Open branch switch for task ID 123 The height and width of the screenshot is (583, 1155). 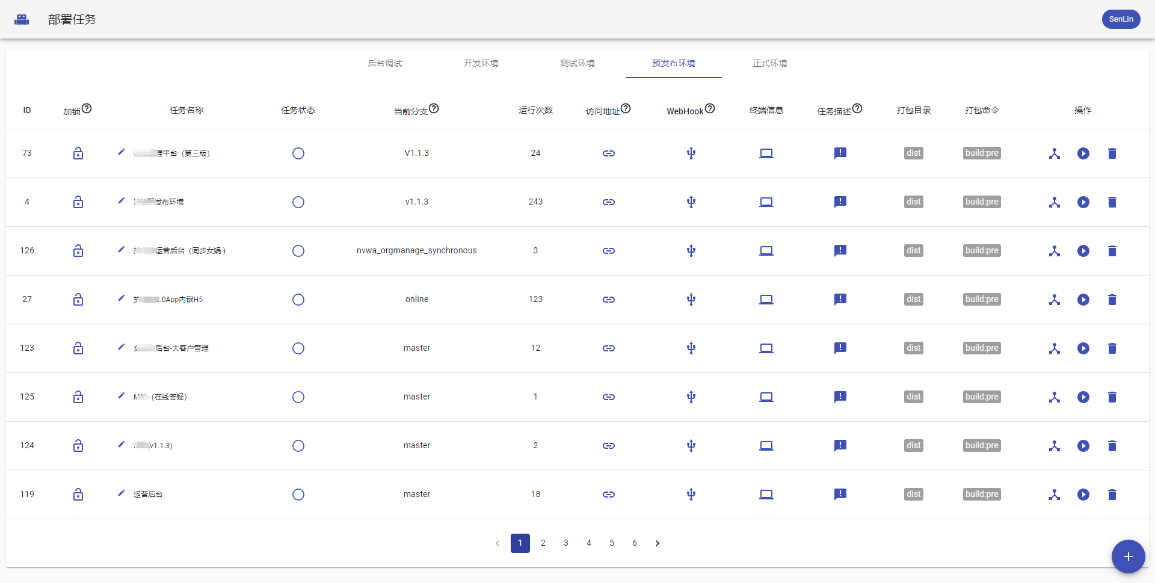pyautogui.click(x=1055, y=348)
